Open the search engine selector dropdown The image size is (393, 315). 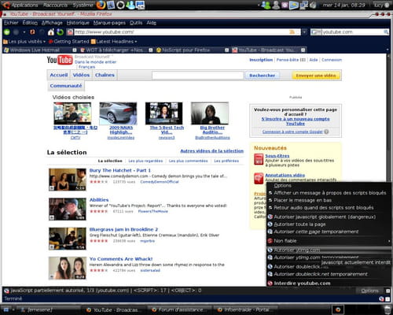(x=316, y=32)
